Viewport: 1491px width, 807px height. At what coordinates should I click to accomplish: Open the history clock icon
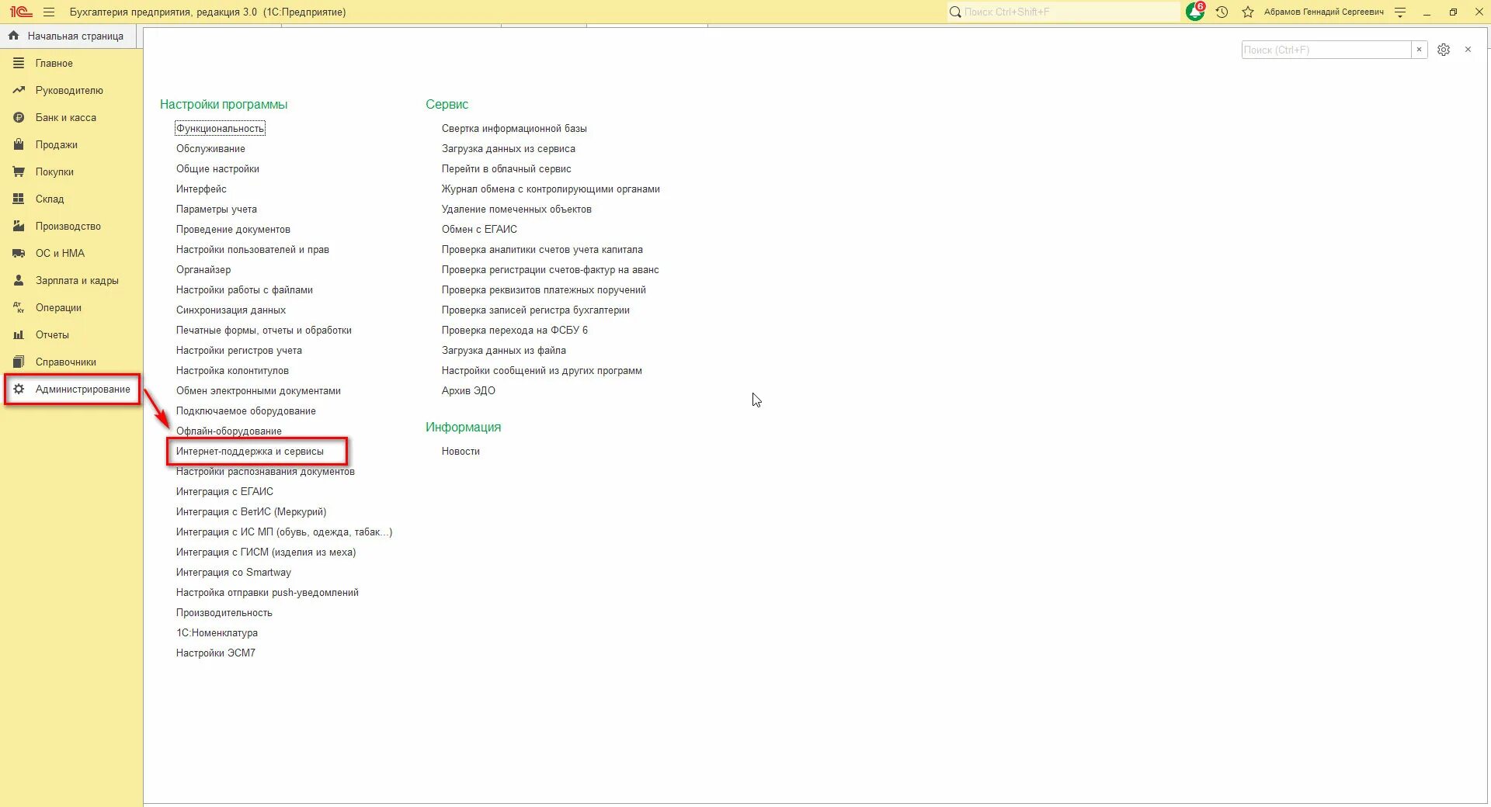[x=1222, y=12]
